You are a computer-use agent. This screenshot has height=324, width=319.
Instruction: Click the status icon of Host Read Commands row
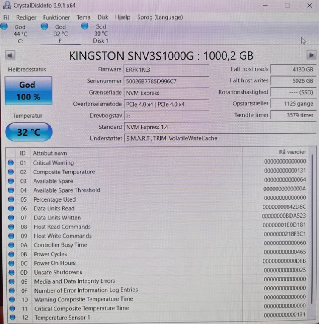pos(11,227)
